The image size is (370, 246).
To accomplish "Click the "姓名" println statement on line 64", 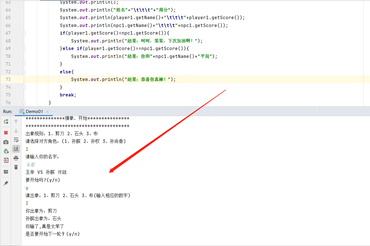I will tap(118, 10).
